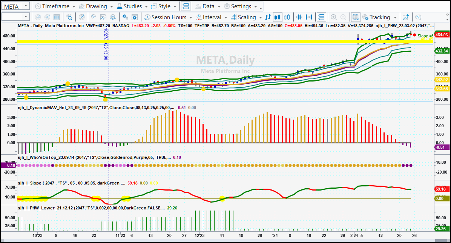This screenshot has width=451, height=243.
Task: Toggle the panel layout button beside zoom
Action: 321,17
